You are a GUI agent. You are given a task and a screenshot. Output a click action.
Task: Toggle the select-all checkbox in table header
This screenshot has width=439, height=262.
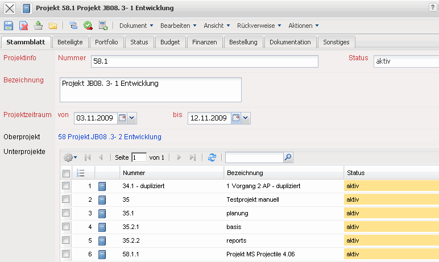(66, 173)
